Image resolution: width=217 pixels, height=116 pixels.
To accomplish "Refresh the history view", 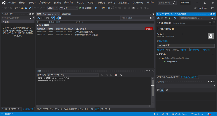I will 39,18.
